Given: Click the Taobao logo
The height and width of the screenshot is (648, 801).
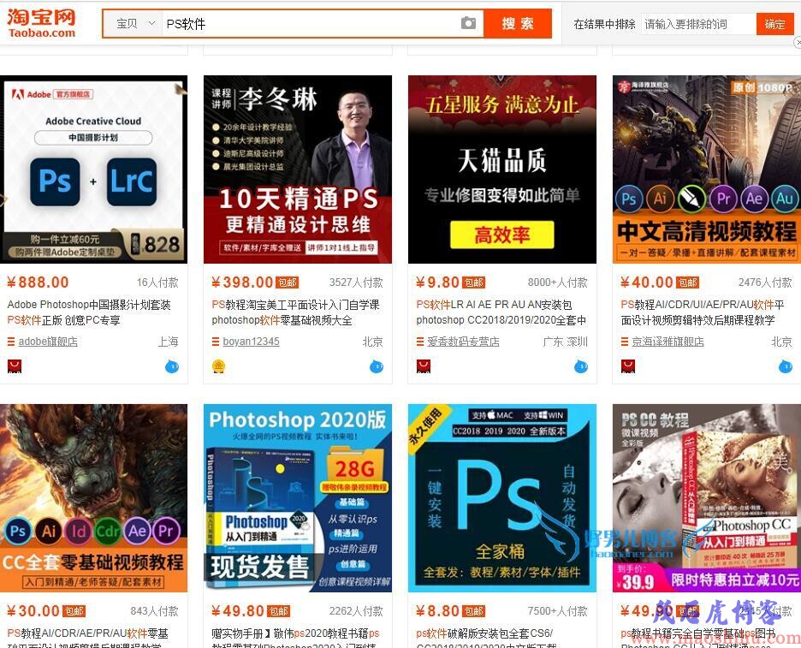Looking at the screenshot, I should point(41,23).
